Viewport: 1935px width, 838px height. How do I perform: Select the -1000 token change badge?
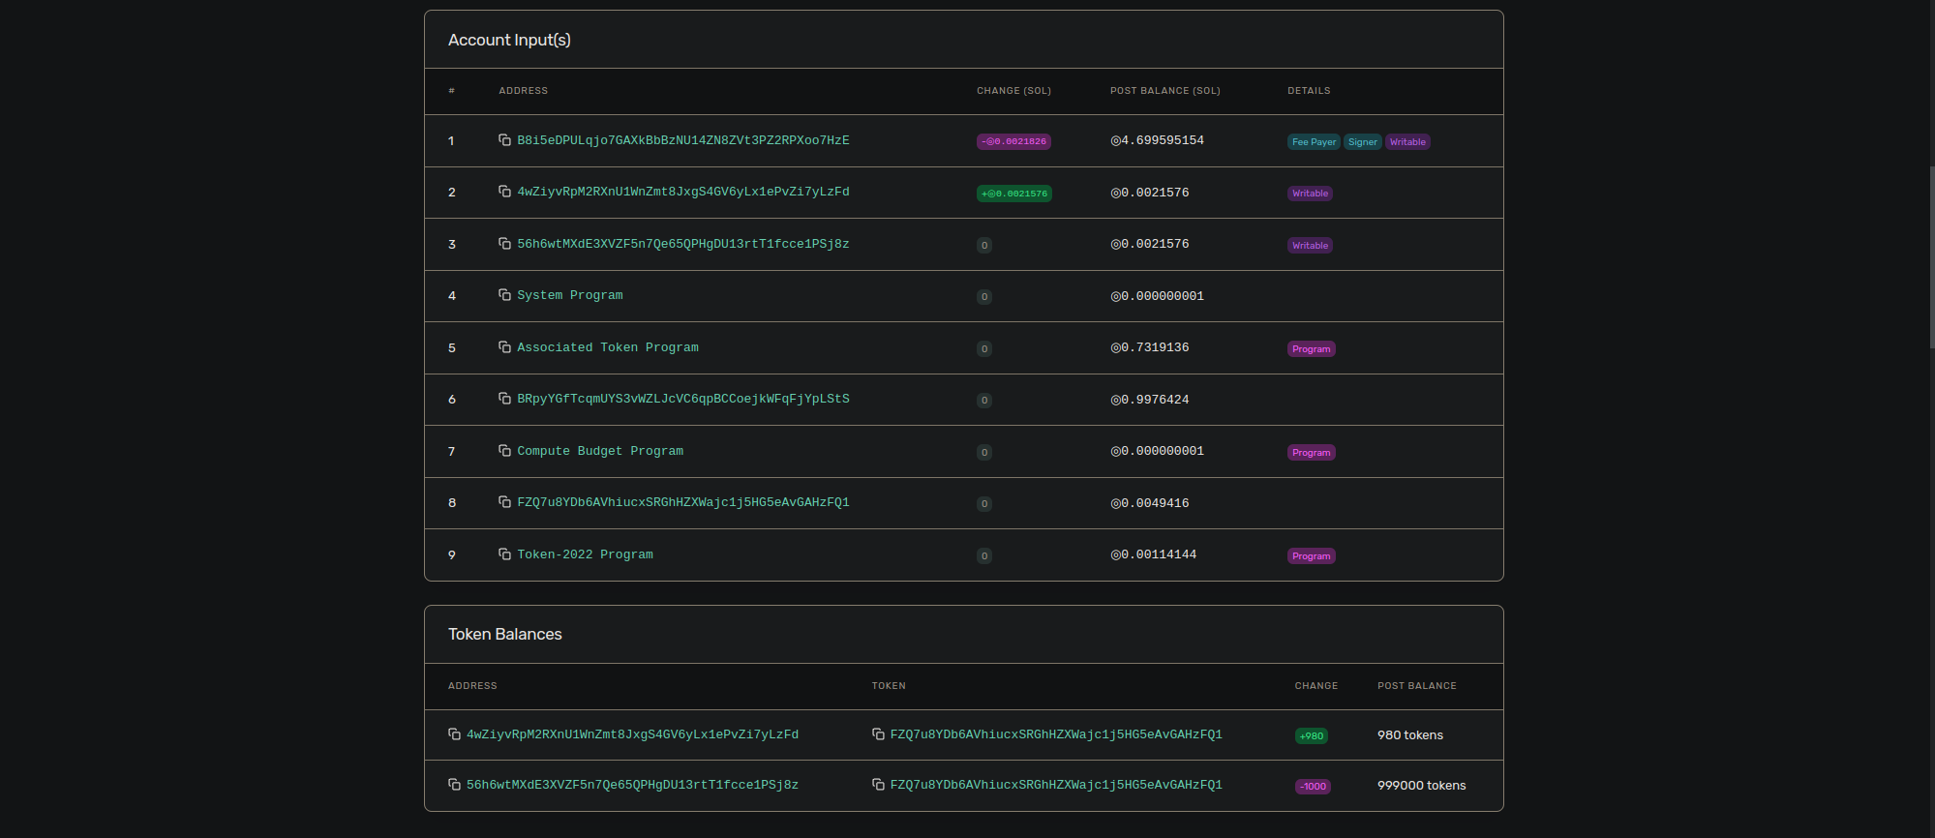coord(1314,787)
